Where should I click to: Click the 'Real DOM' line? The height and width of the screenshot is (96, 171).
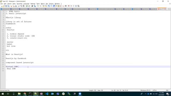point(11,69)
